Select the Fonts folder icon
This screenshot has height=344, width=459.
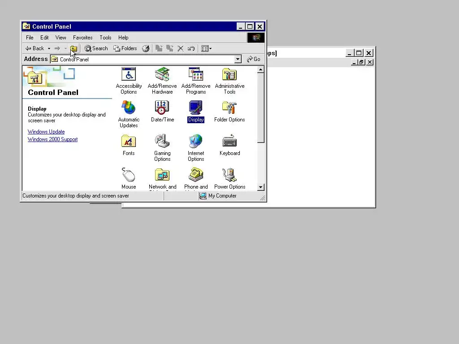129,145
